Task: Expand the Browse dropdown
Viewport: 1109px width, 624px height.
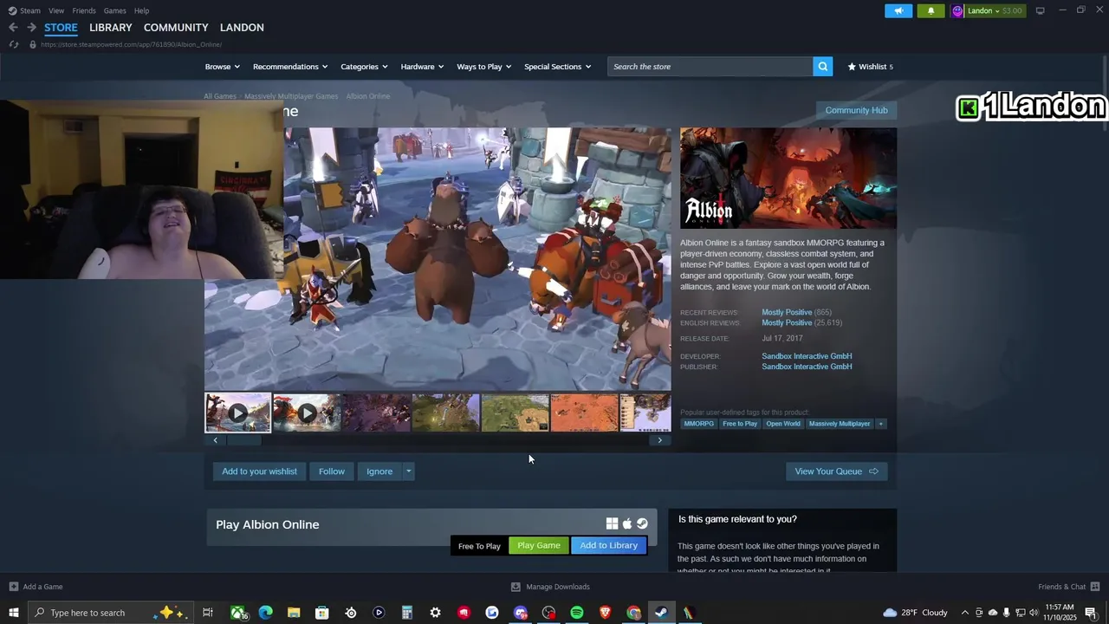Action: (223, 67)
